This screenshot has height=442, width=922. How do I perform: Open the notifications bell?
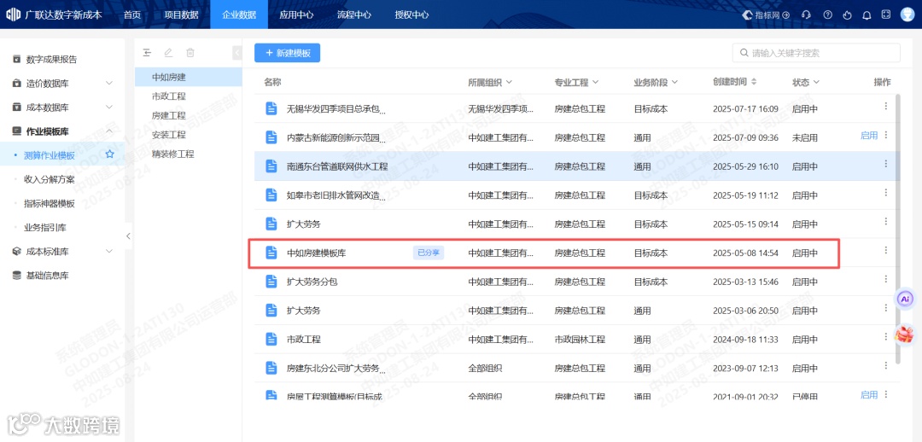click(867, 15)
